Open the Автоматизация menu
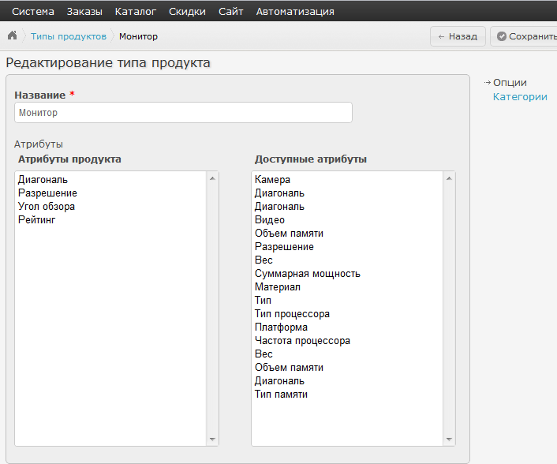The height and width of the screenshot is (464, 557). (295, 11)
